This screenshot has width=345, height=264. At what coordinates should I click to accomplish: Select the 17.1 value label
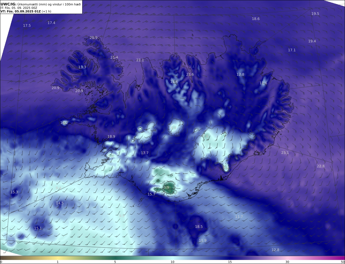pyautogui.click(x=292, y=50)
